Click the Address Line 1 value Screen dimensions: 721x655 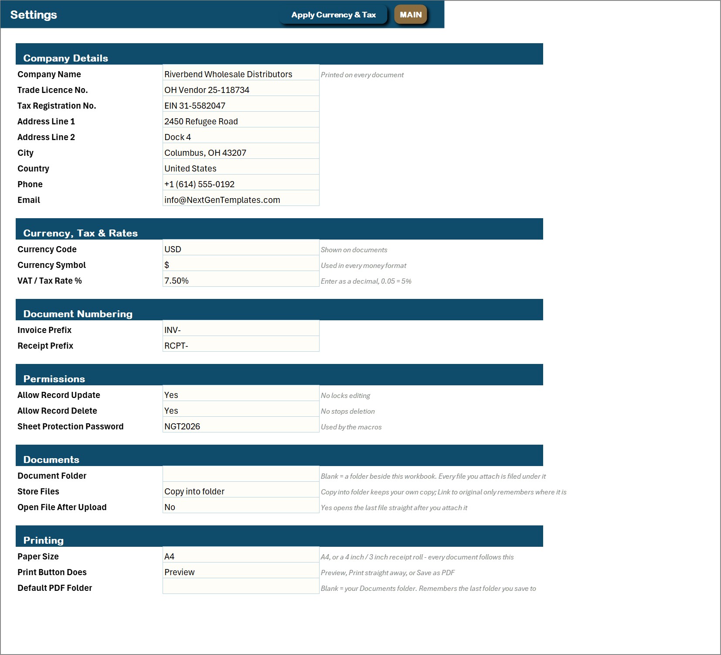tap(241, 120)
